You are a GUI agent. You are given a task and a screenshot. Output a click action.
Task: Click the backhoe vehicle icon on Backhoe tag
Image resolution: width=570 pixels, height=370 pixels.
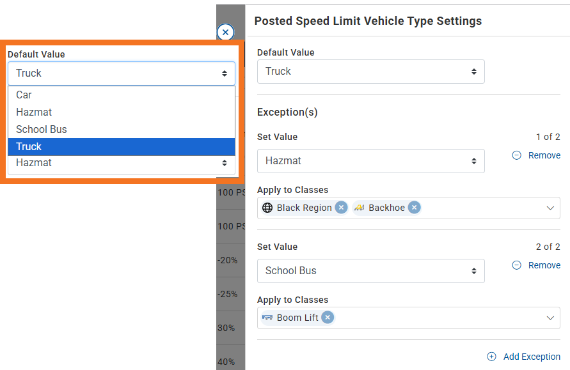[359, 208]
